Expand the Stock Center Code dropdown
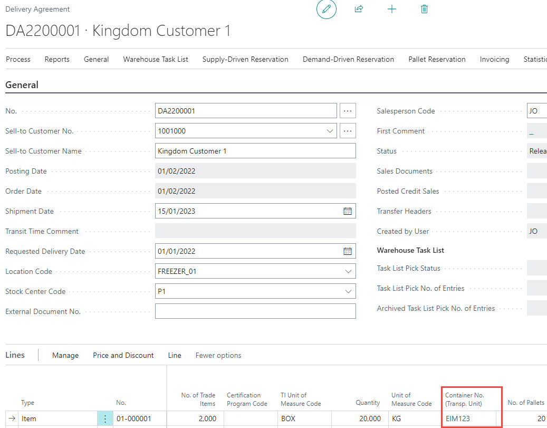 (x=348, y=291)
